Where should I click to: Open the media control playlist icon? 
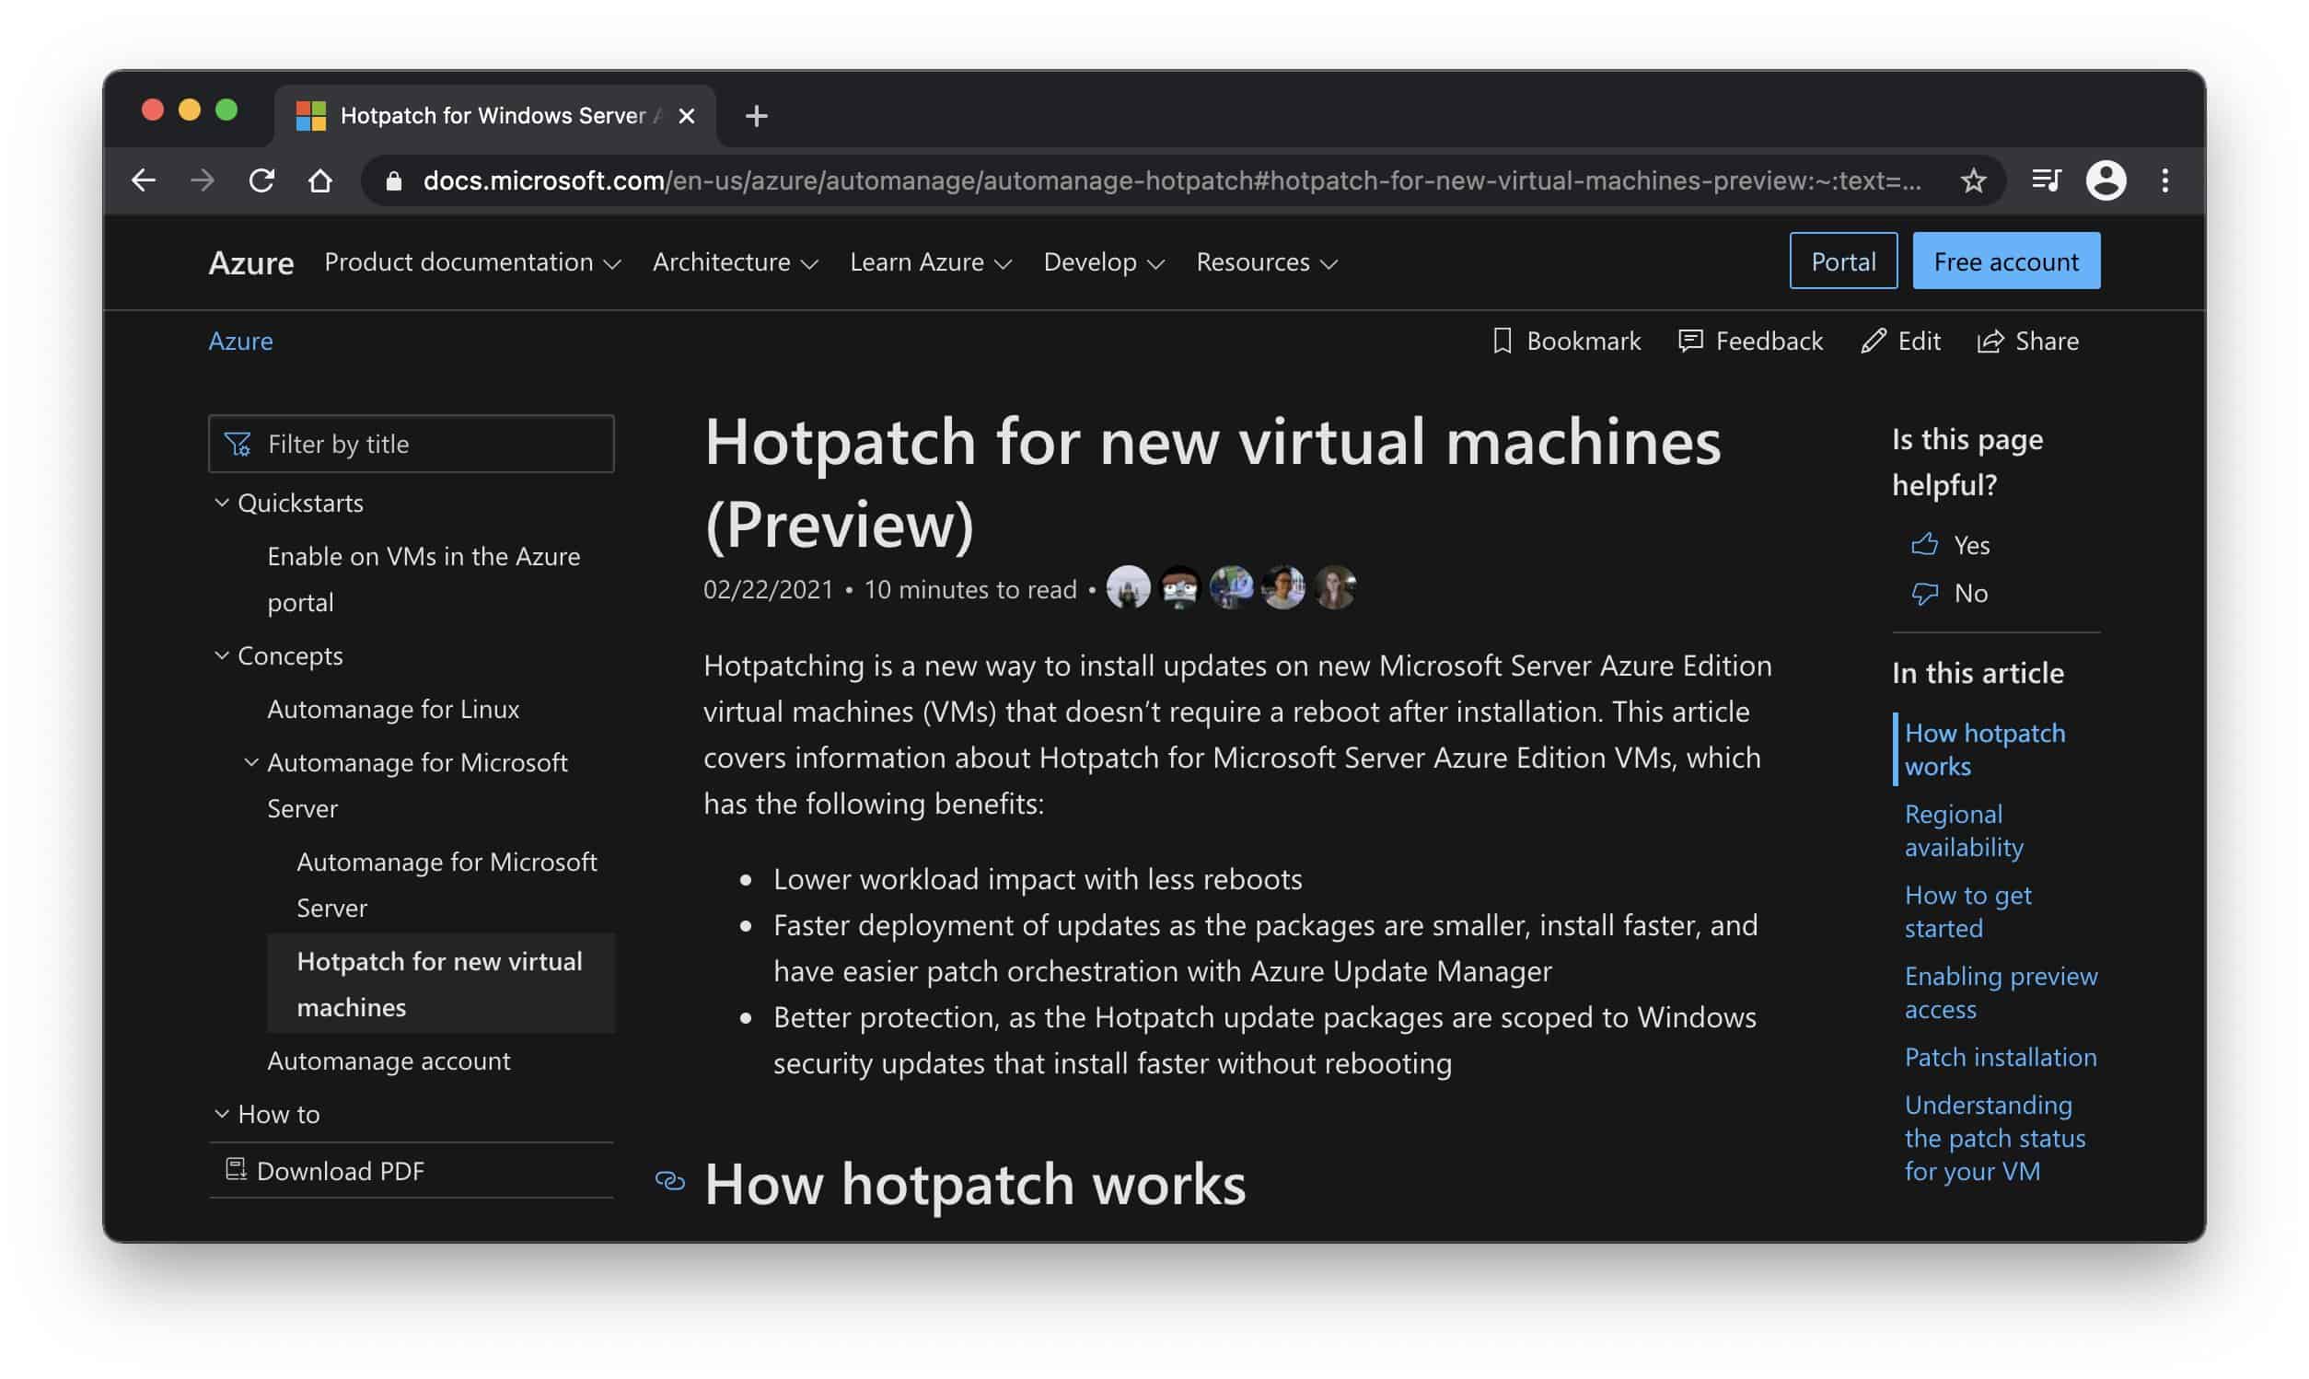(2046, 180)
